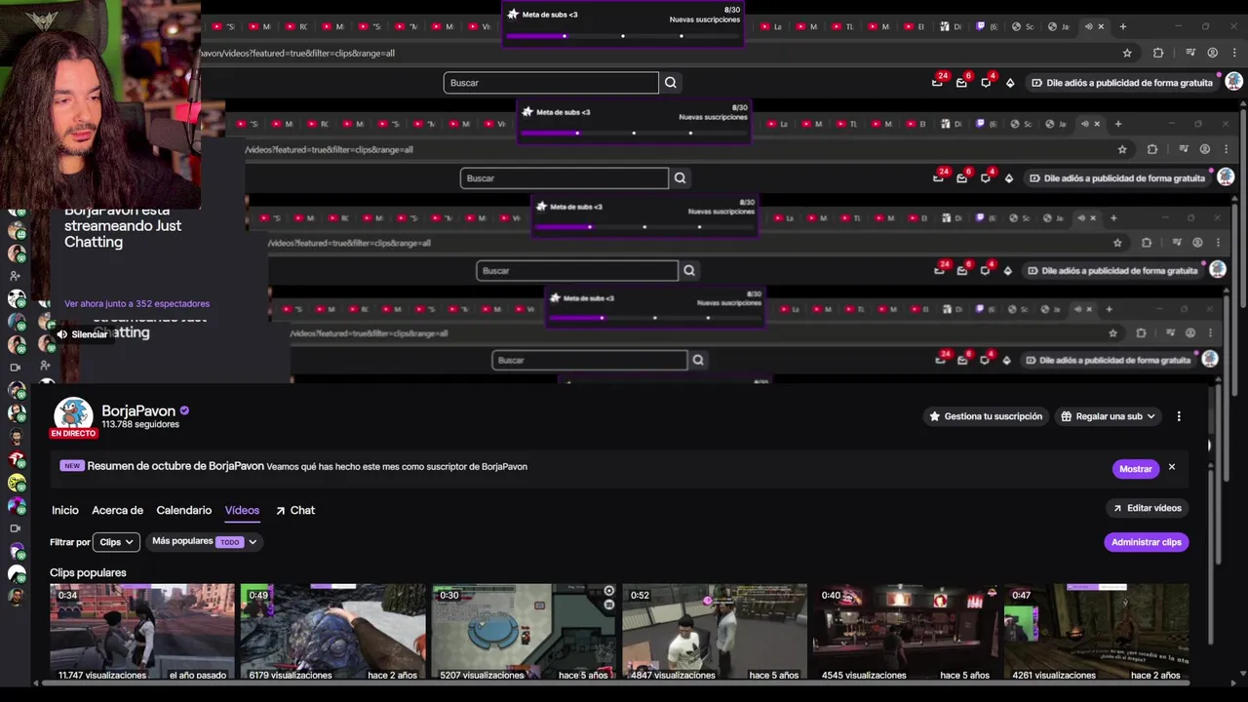
Task: Open the Acerca de tab
Action: pos(117,510)
